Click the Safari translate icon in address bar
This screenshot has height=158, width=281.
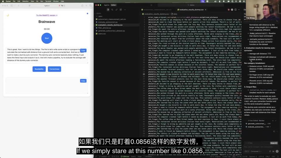point(62,6)
